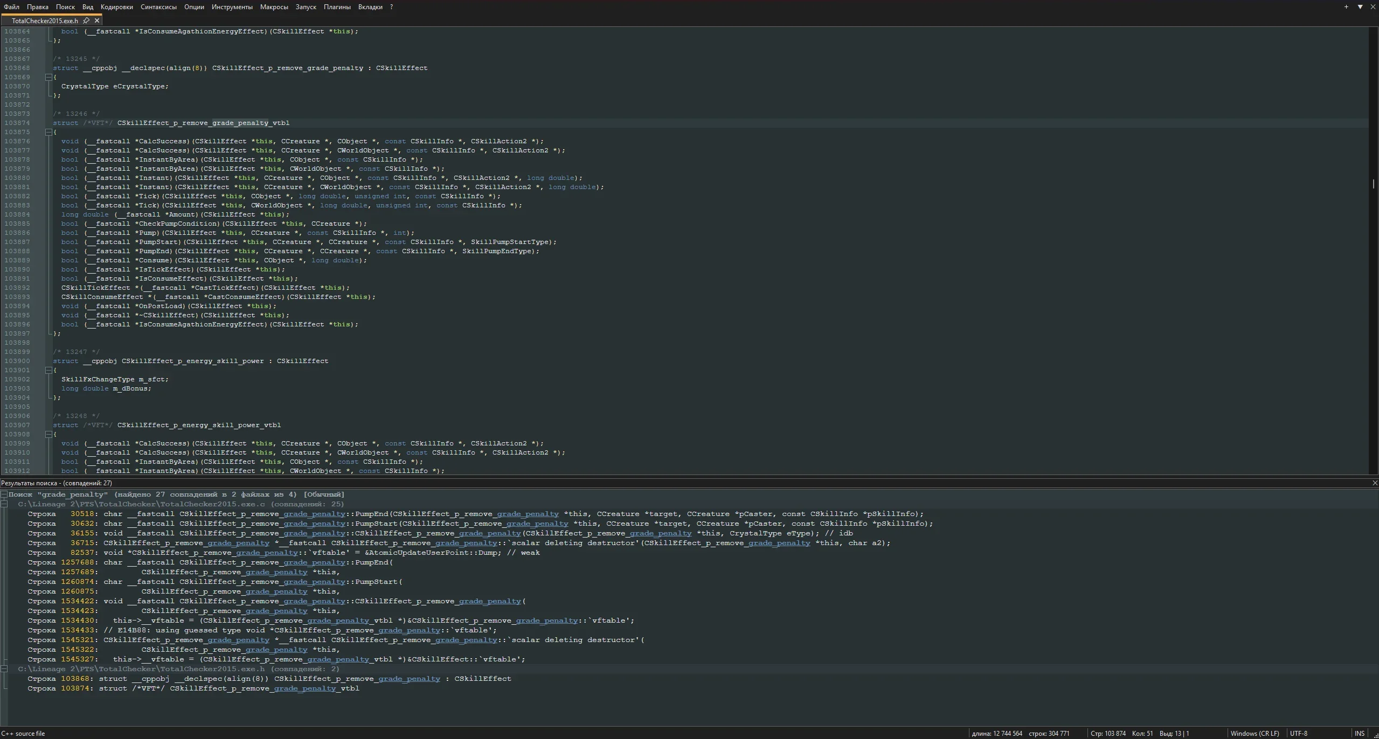Open the Вкладки menu

[370, 7]
